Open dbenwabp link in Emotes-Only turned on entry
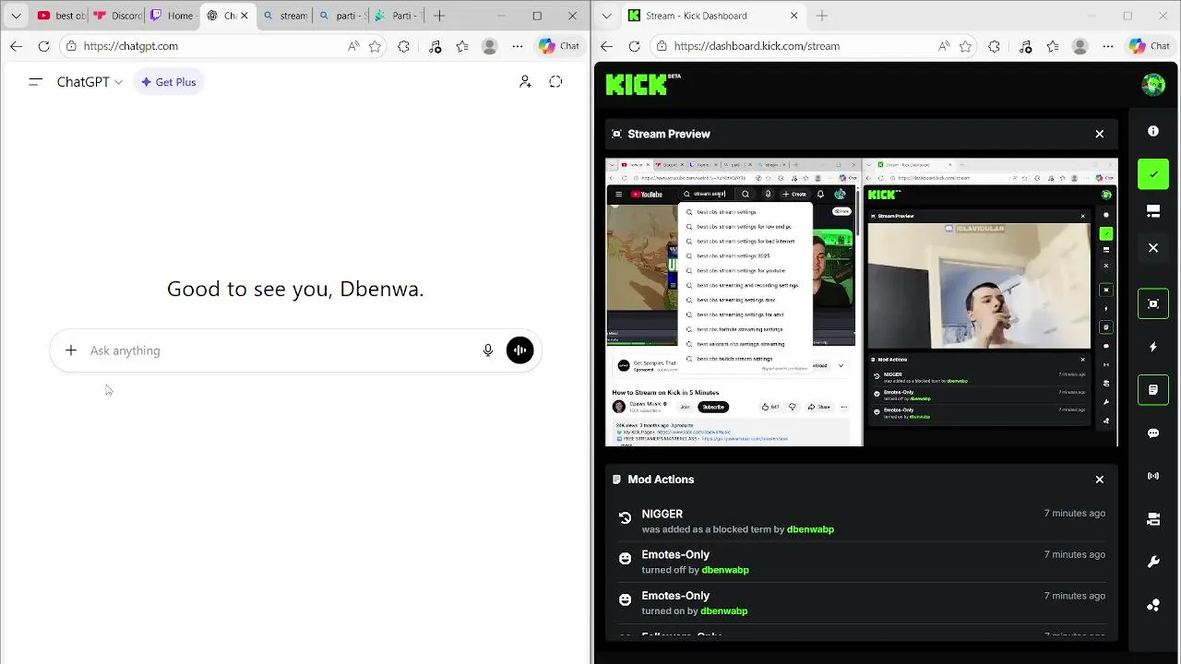 pyautogui.click(x=723, y=611)
